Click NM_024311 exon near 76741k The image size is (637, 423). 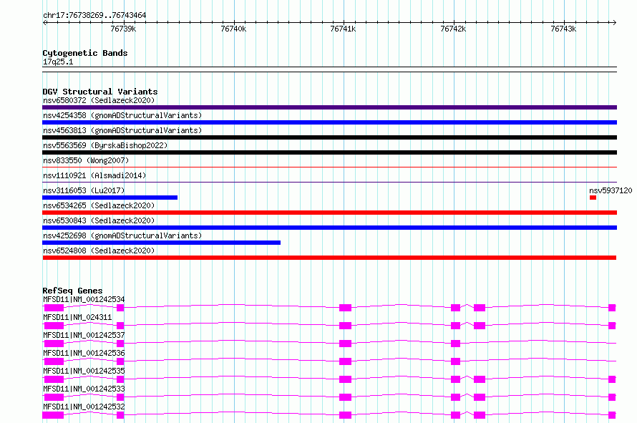coord(345,326)
